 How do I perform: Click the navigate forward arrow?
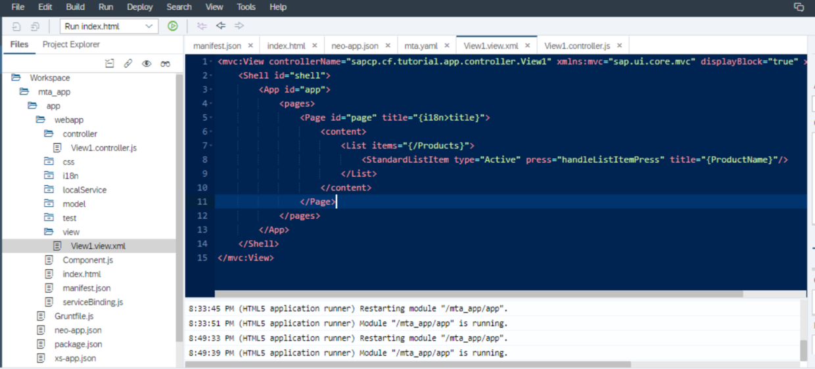pyautogui.click(x=239, y=26)
